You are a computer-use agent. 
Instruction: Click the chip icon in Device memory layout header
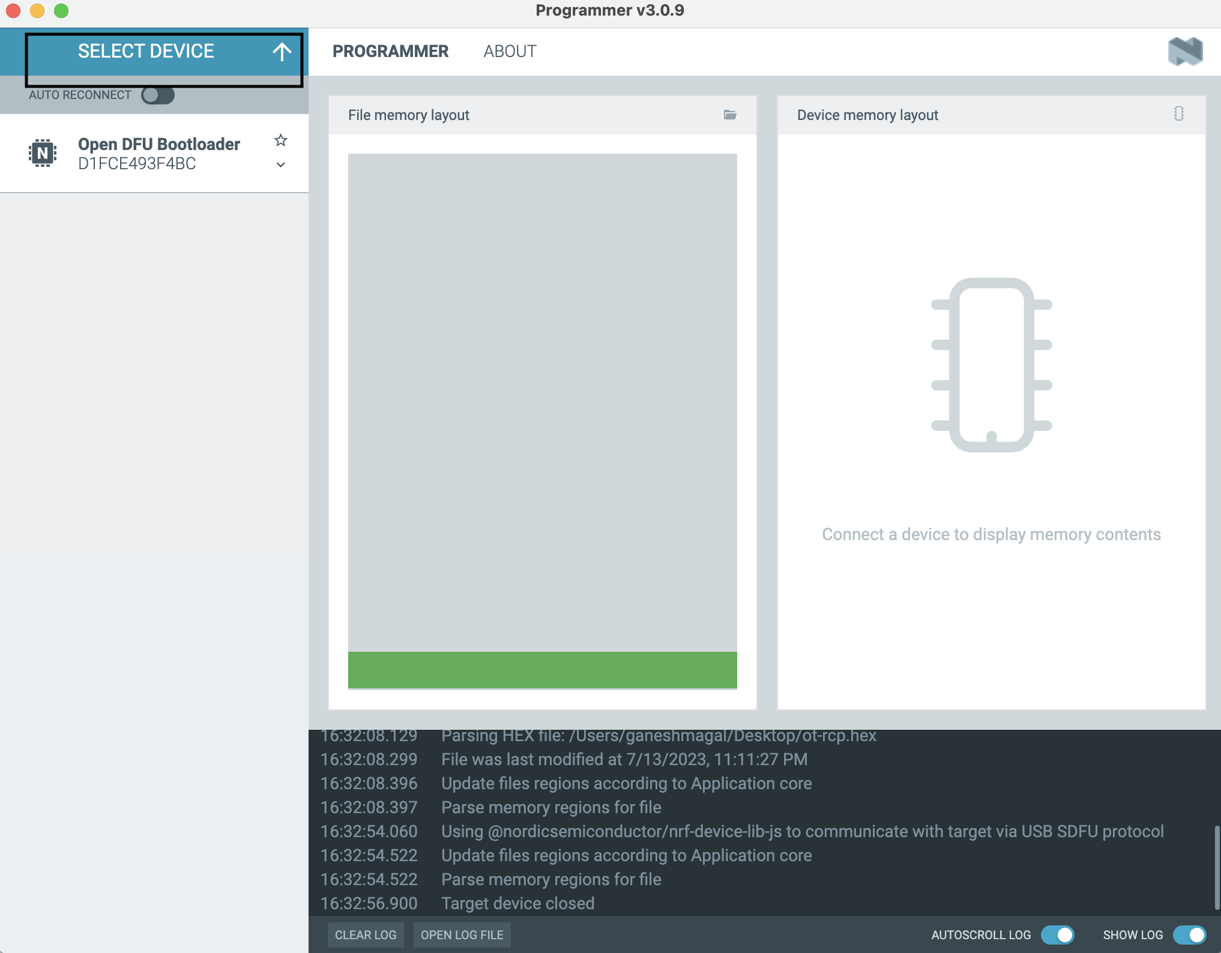(x=1179, y=114)
